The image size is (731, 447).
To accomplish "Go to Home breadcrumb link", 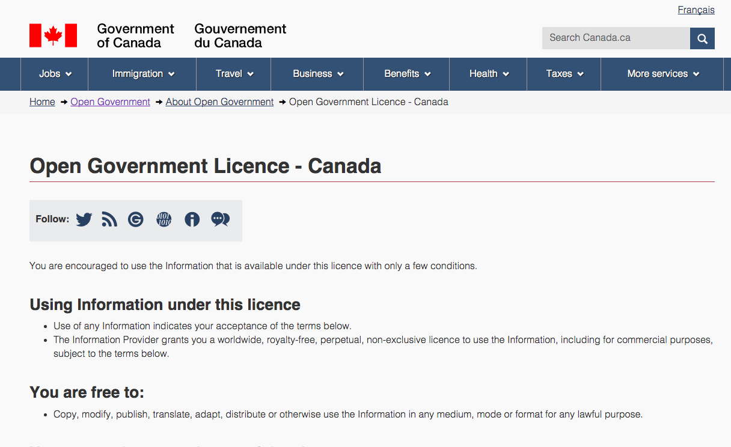I will tap(42, 102).
